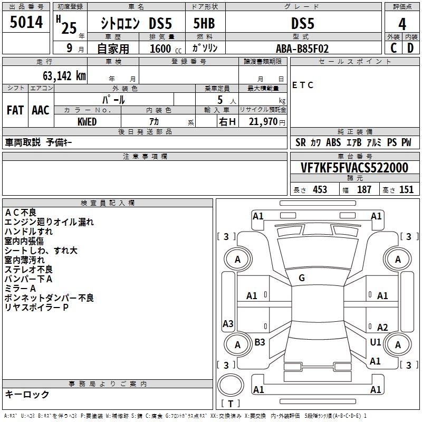
Task: Click the empty spare tire circle above [T]
Action: click(x=231, y=386)
